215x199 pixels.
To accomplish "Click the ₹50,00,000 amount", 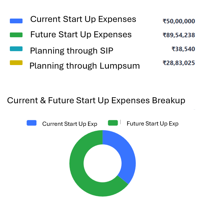I will coord(179,21).
